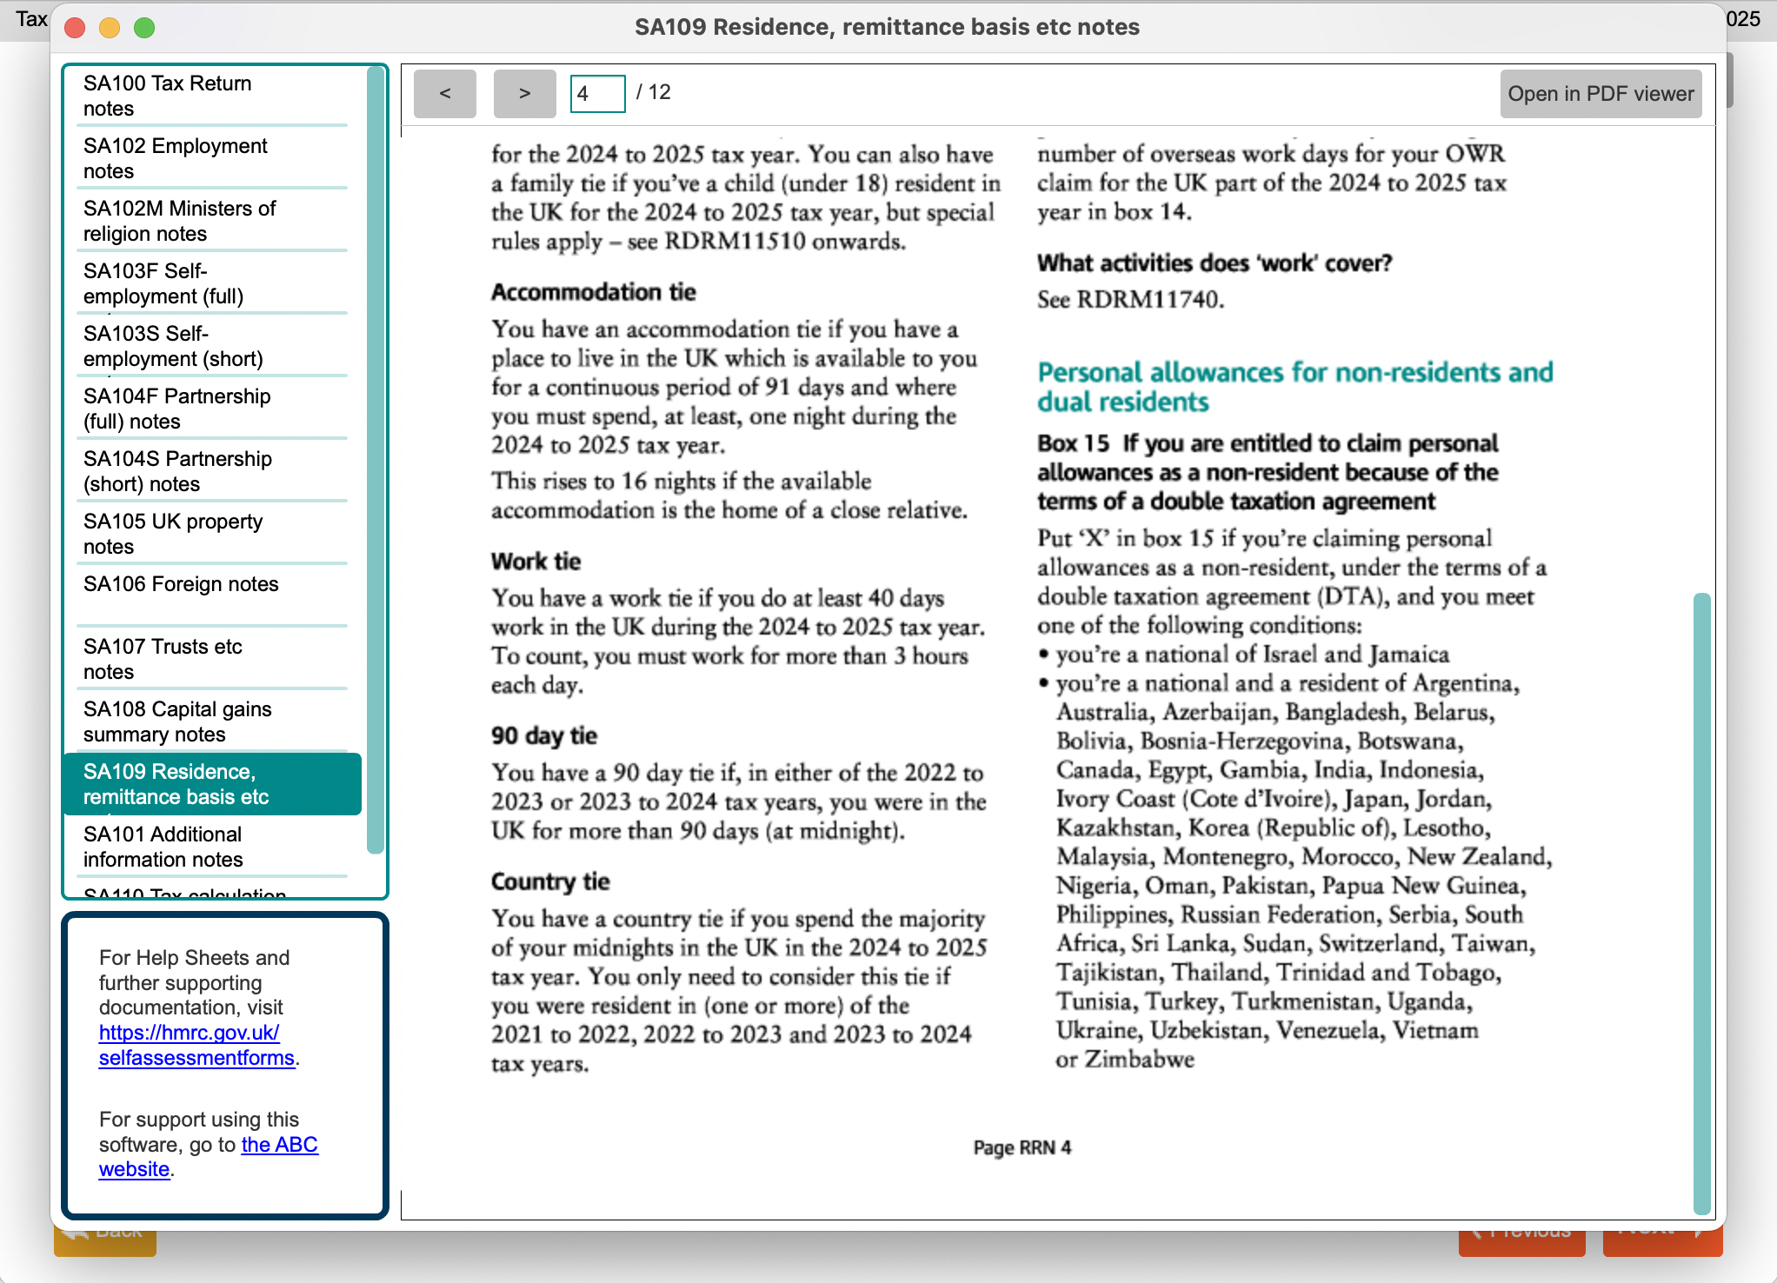The height and width of the screenshot is (1283, 1777).
Task: Click the Next button in background window
Action: (1661, 1241)
